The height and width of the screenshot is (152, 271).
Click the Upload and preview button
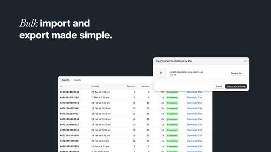[236, 86]
